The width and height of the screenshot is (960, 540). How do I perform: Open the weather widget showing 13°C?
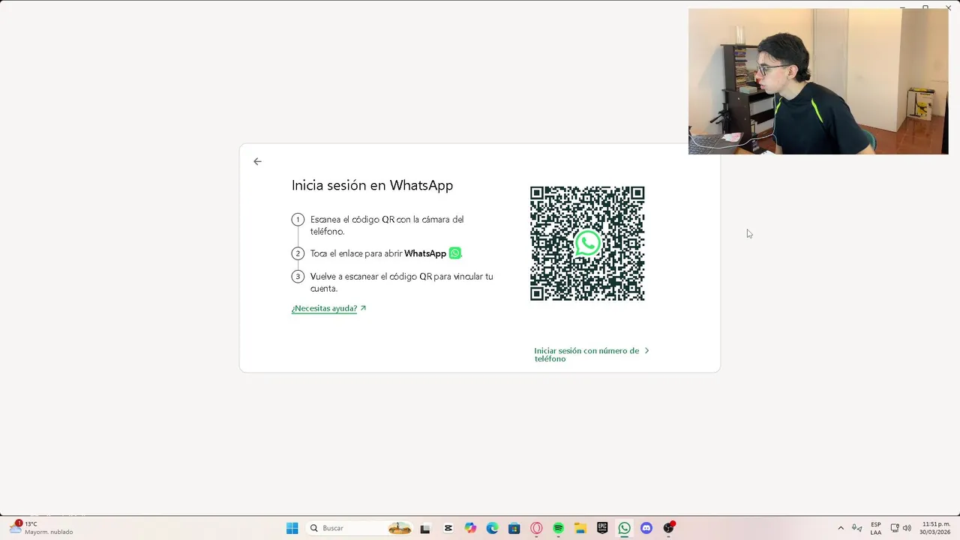pyautogui.click(x=42, y=528)
